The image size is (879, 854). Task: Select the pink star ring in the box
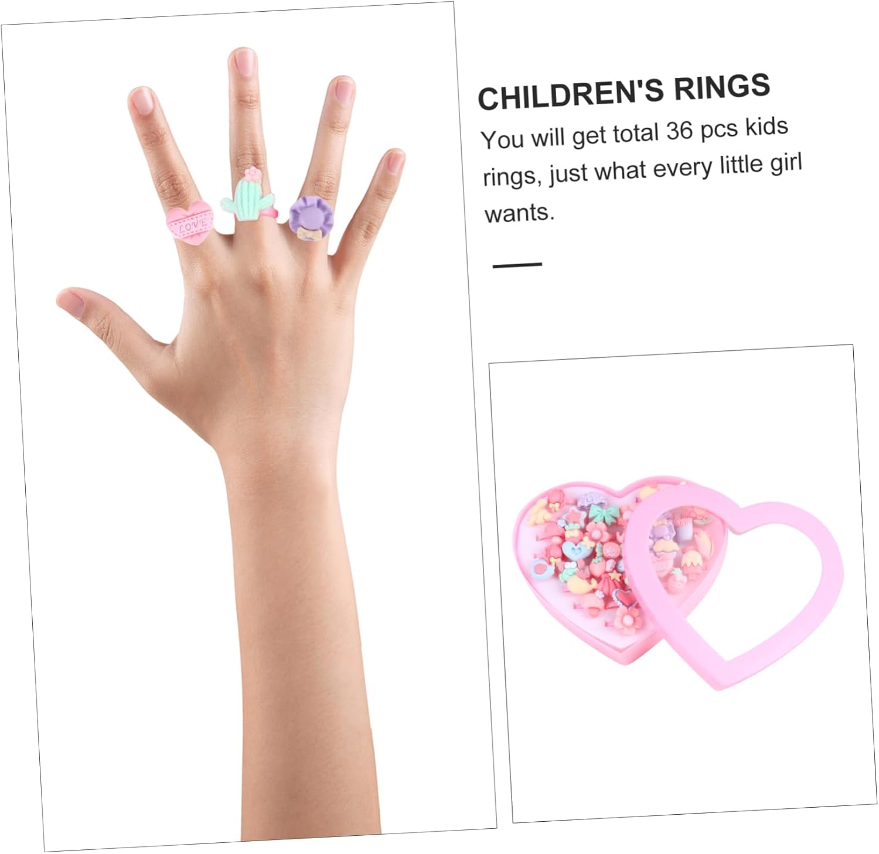pos(573,517)
